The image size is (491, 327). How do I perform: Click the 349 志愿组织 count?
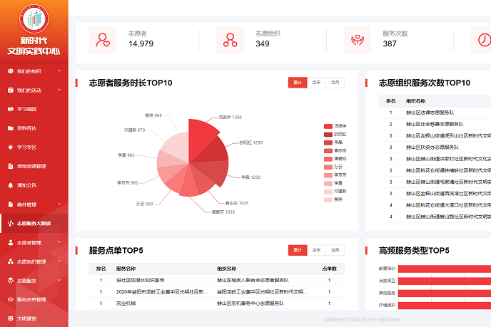point(263,43)
